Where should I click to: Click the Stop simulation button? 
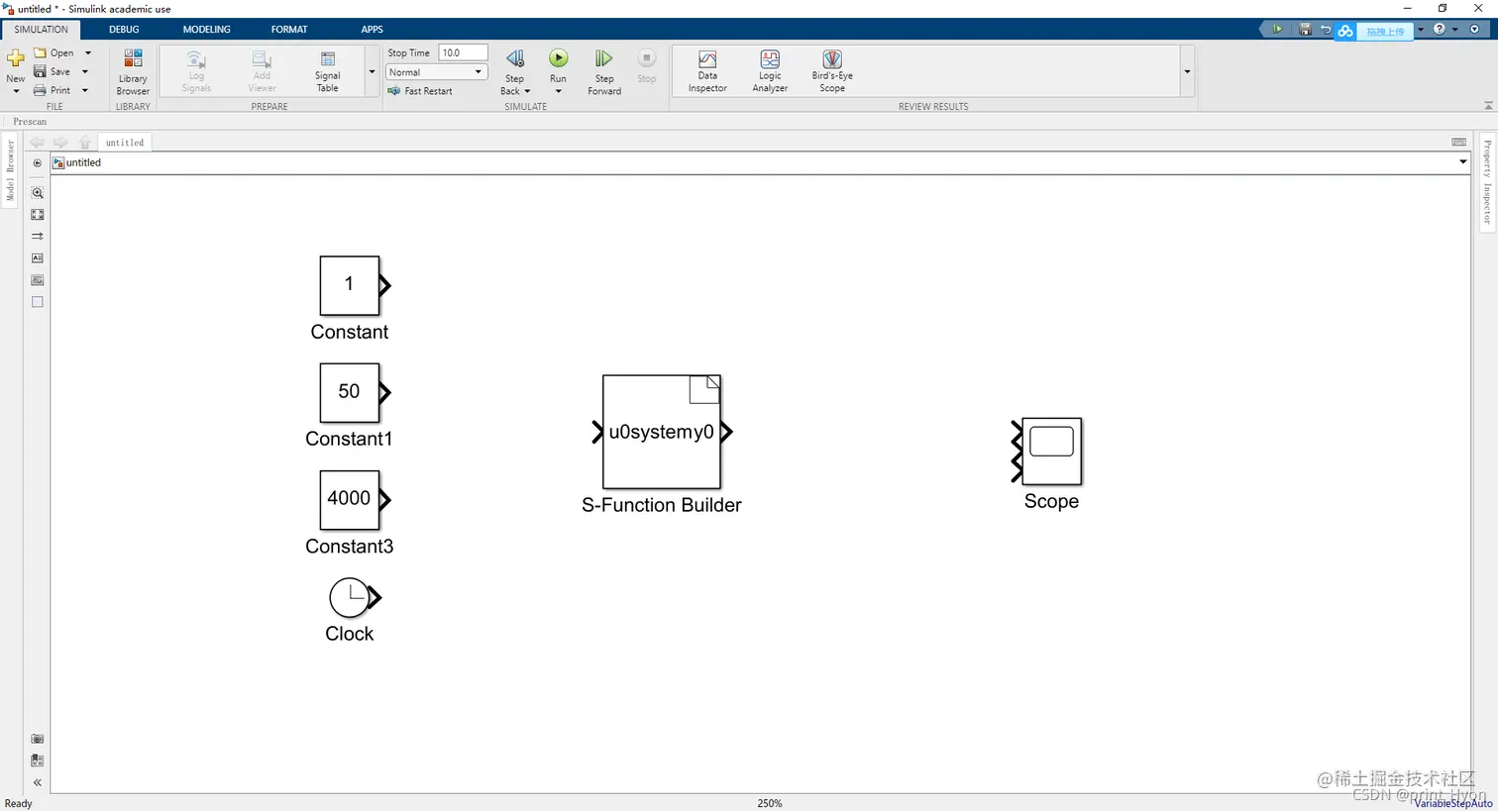[647, 65]
